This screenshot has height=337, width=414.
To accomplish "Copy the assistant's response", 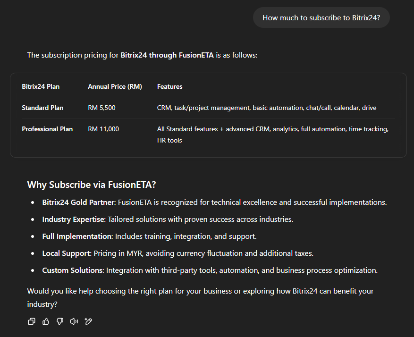I will (32, 321).
